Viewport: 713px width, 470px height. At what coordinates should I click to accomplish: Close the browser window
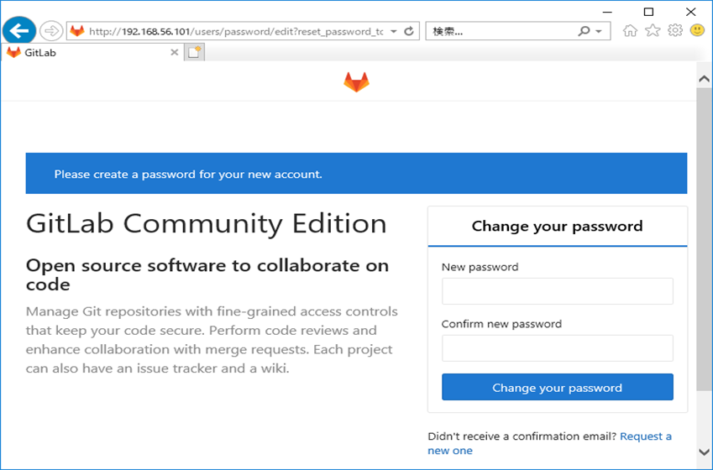tap(690, 12)
